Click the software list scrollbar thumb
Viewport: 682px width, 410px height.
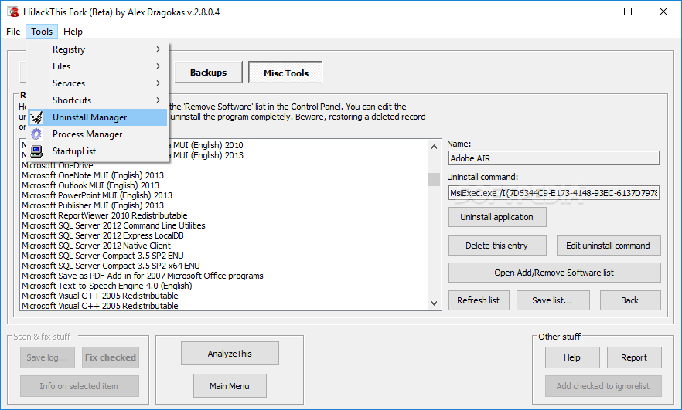434,179
